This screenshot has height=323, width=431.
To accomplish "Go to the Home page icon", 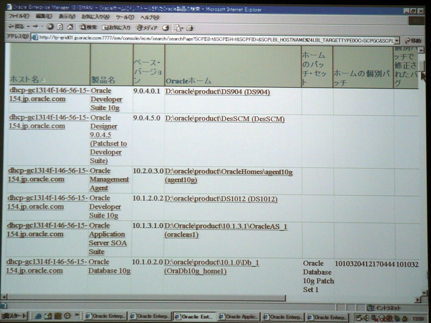I will (70, 26).
